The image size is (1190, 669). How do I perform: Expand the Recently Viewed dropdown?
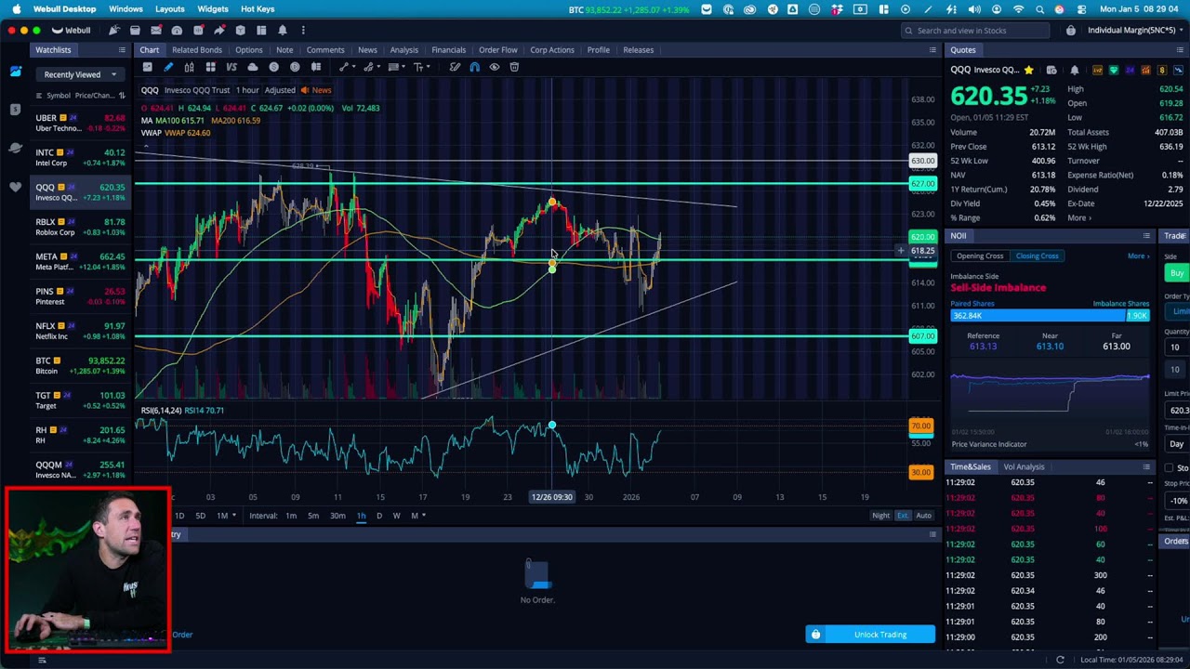80,74
